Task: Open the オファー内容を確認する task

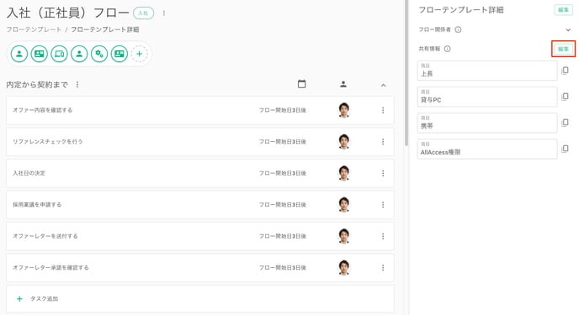Action: click(x=200, y=110)
